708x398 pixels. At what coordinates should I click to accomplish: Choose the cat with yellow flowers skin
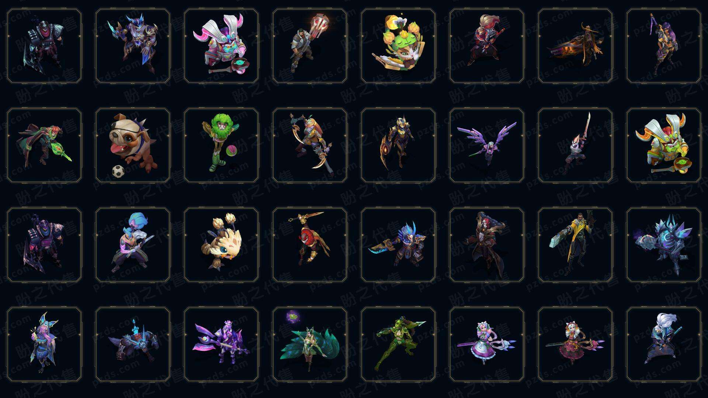(x=398, y=46)
